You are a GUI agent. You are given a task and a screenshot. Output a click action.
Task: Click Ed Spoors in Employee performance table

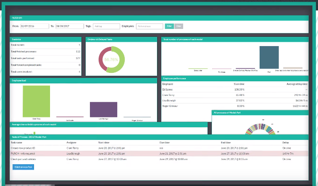[x=167, y=90]
